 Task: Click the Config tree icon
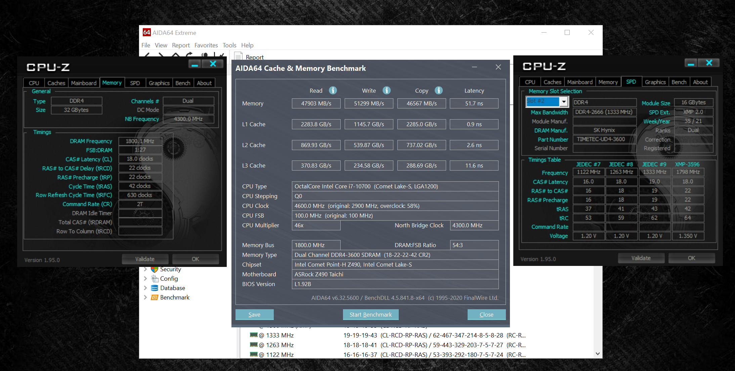point(155,279)
